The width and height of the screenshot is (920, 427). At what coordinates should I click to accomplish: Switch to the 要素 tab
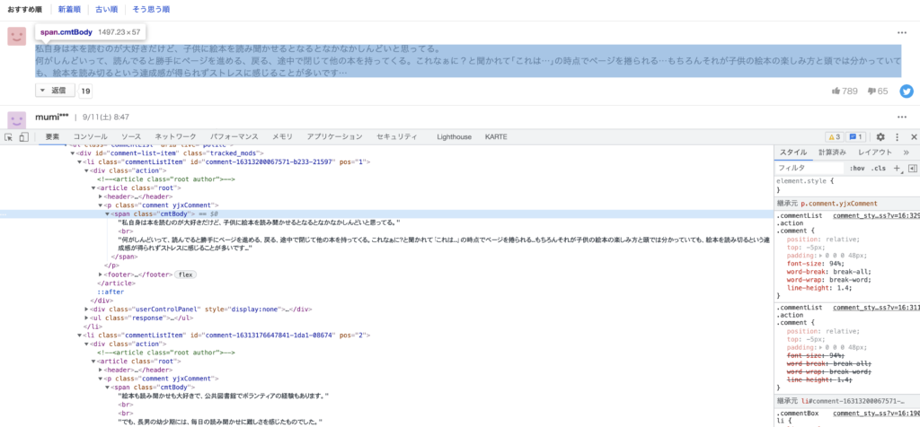[53, 136]
